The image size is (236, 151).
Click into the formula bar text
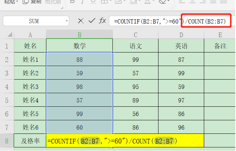click(x=170, y=21)
